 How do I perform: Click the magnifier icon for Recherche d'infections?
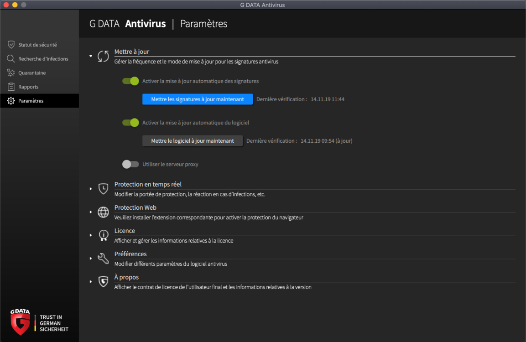[11, 59]
